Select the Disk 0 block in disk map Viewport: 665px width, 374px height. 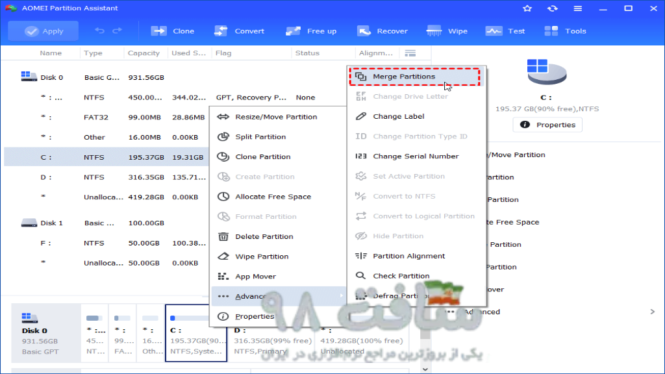(x=45, y=333)
